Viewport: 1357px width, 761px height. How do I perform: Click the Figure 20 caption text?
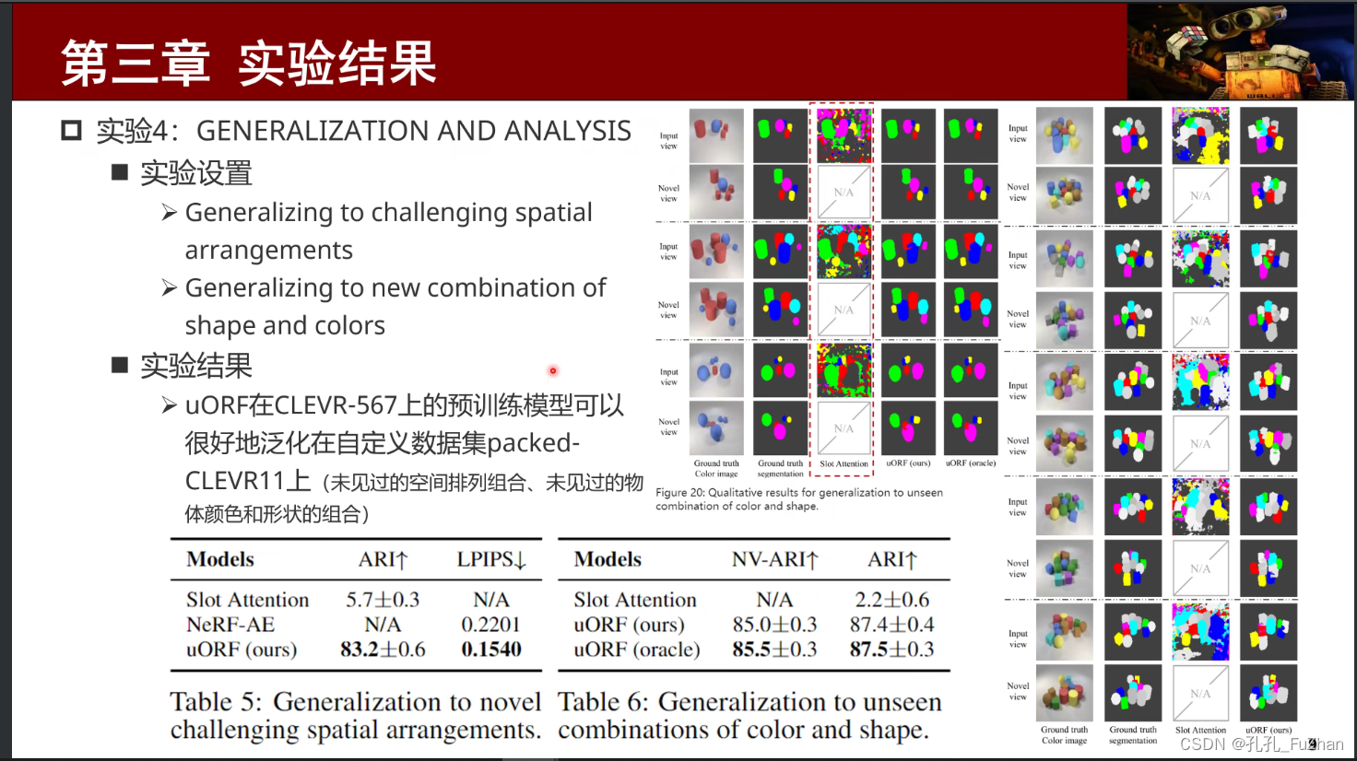pyautogui.click(x=799, y=499)
